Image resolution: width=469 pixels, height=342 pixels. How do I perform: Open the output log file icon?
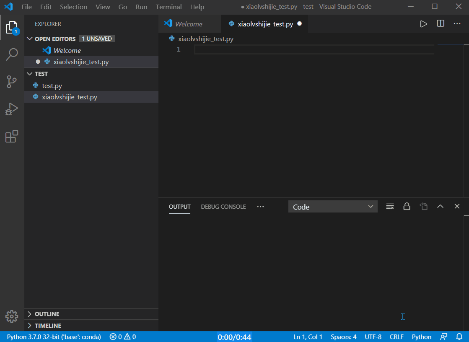click(x=424, y=207)
